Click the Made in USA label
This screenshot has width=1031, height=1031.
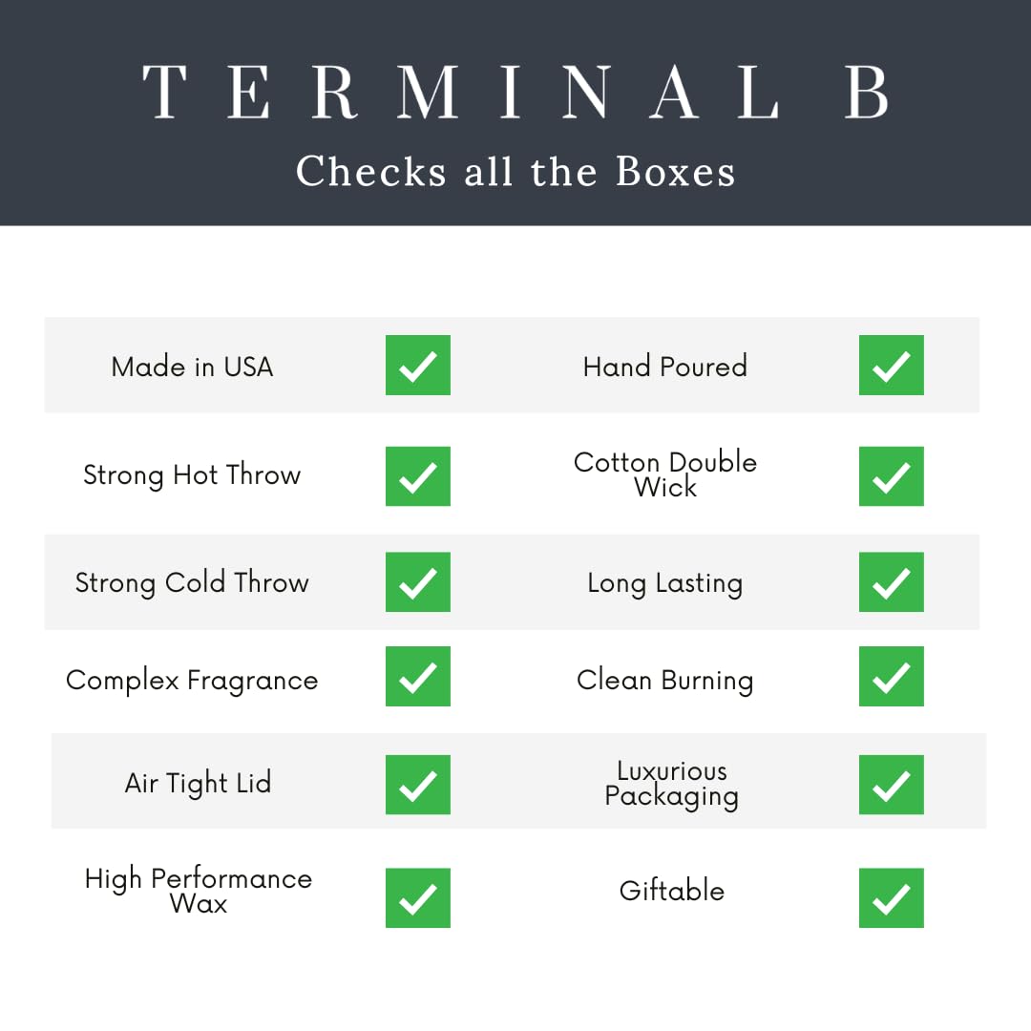click(192, 367)
